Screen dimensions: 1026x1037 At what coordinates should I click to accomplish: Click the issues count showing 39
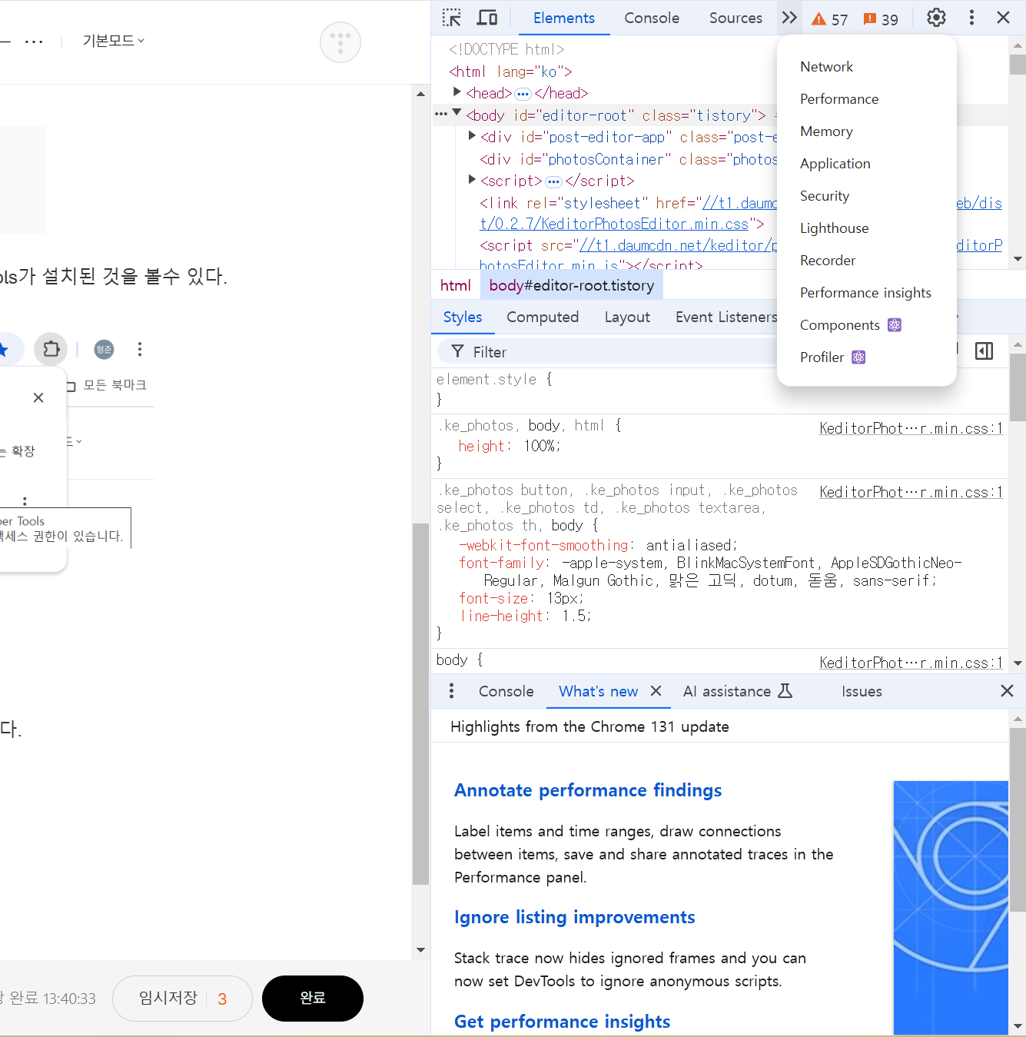(x=881, y=19)
